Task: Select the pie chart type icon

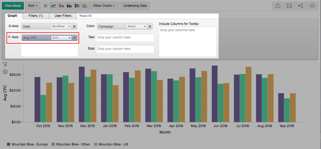Action: pyautogui.click(x=46, y=6)
